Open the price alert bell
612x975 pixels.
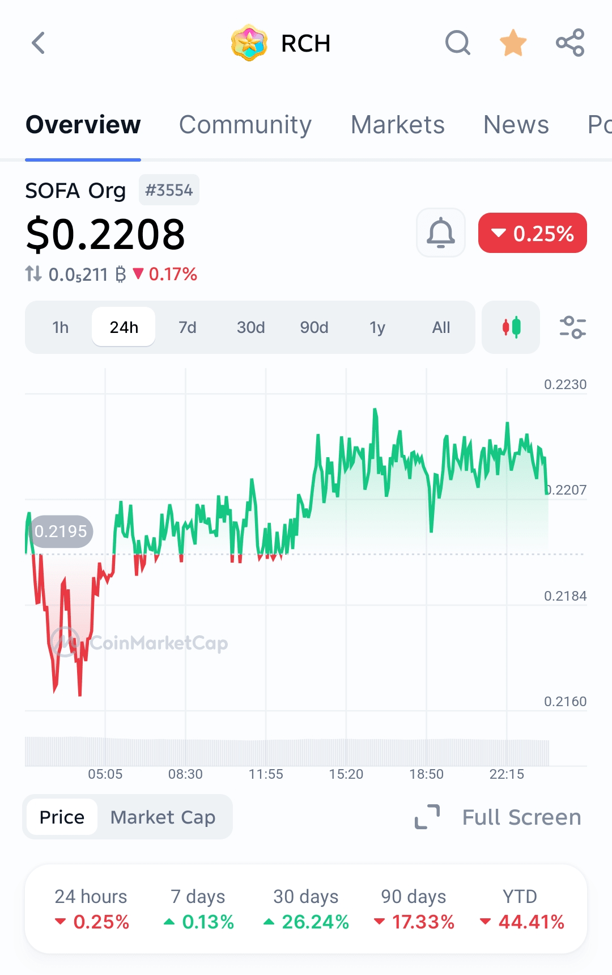pos(441,233)
